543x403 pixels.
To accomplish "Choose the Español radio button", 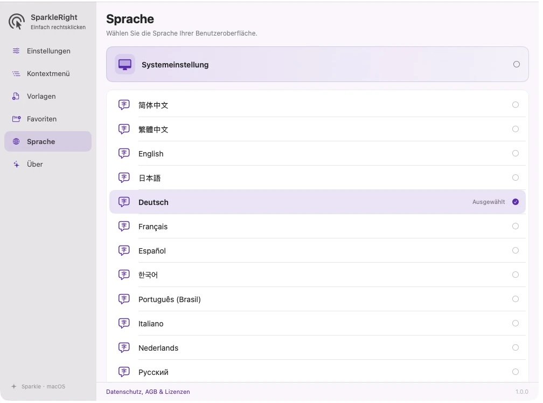I will tap(516, 250).
